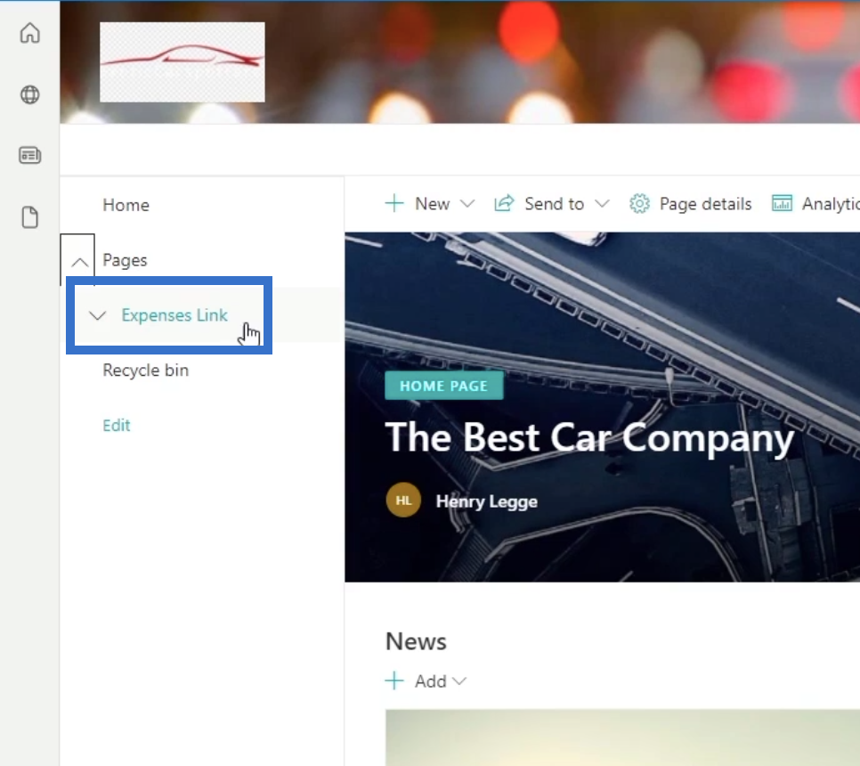Open the news feed icon in app bar
Image resolution: width=860 pixels, height=766 pixels.
pyautogui.click(x=29, y=155)
